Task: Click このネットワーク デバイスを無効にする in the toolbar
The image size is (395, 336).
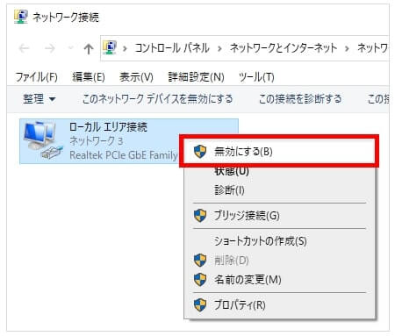Action: tap(157, 99)
